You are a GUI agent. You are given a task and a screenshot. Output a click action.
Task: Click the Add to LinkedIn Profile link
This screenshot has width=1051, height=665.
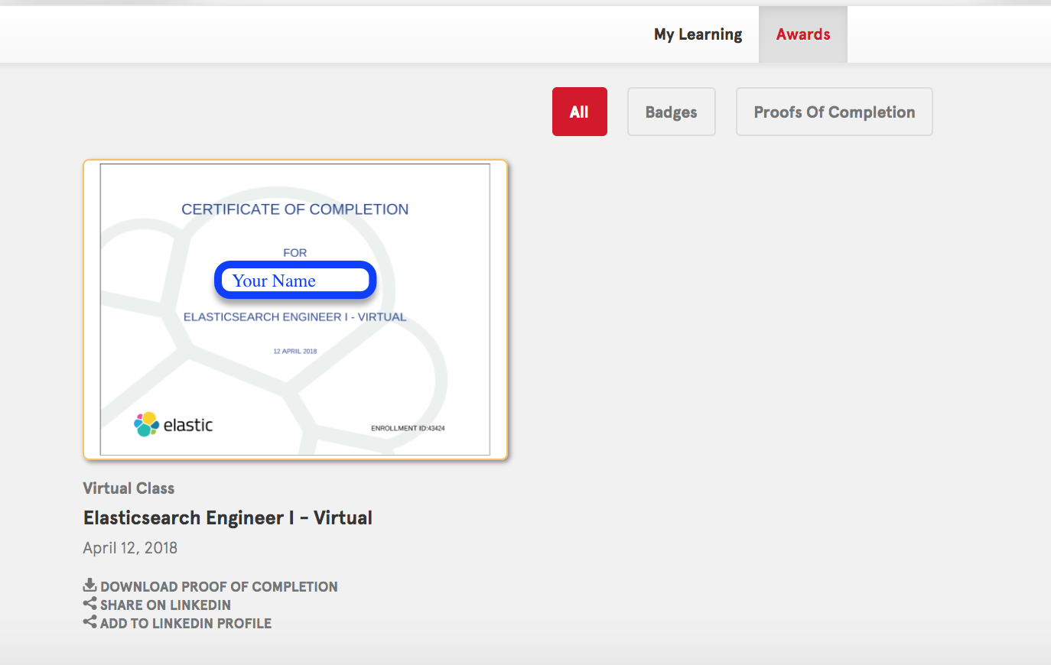pos(186,623)
